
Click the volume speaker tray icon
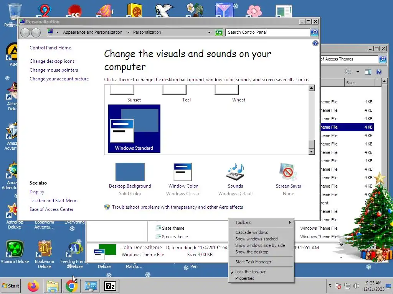356,286
